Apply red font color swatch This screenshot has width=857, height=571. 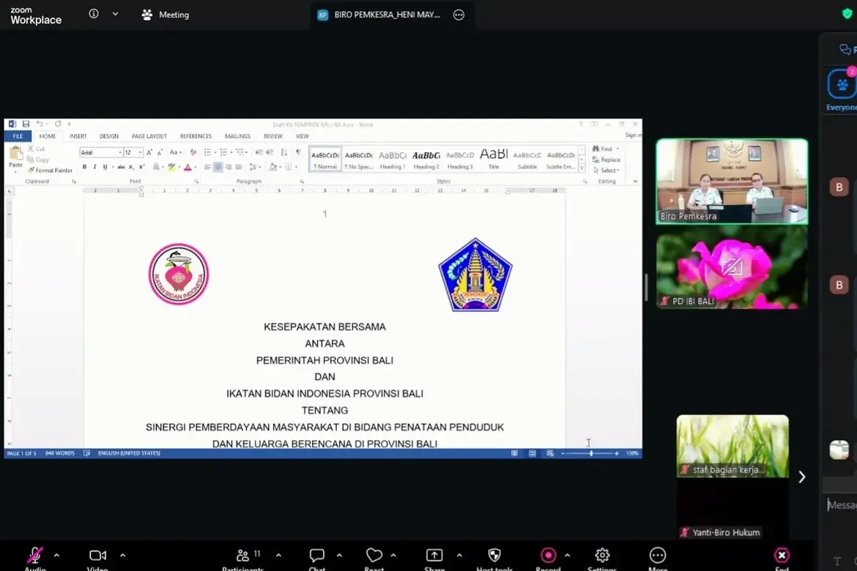188,167
